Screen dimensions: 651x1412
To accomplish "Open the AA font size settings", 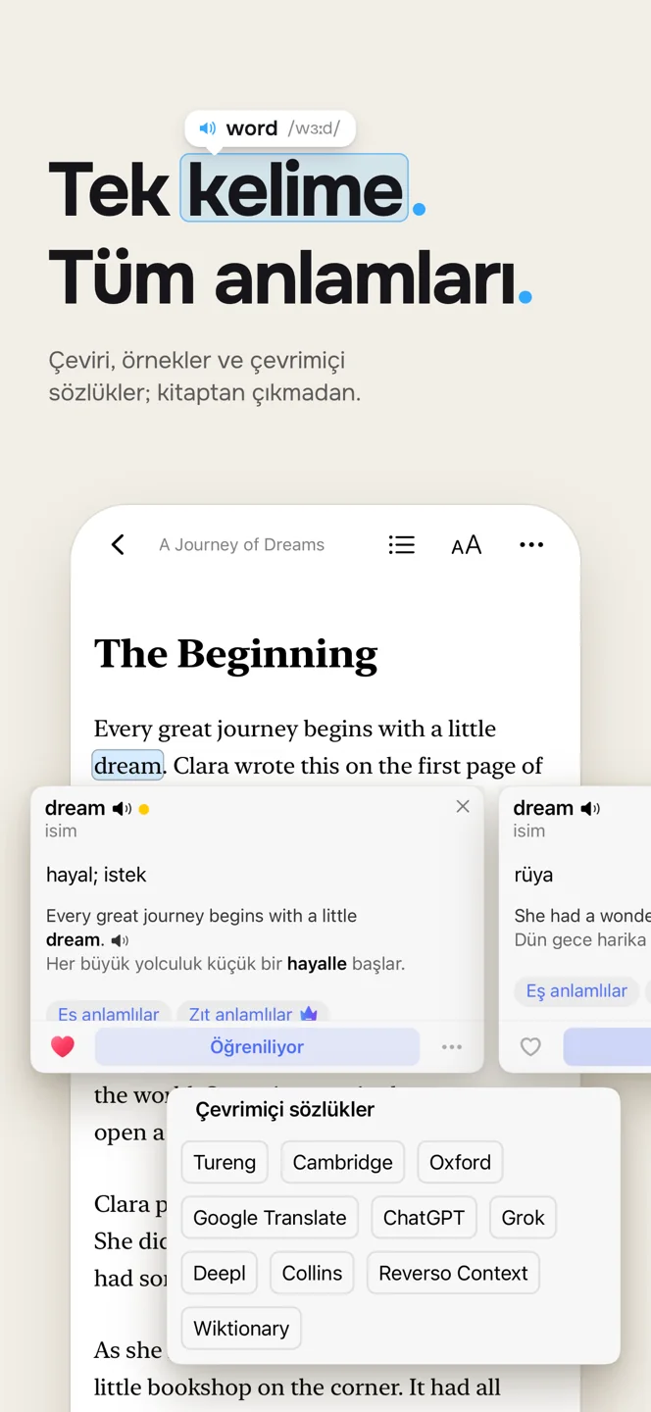I will [467, 545].
